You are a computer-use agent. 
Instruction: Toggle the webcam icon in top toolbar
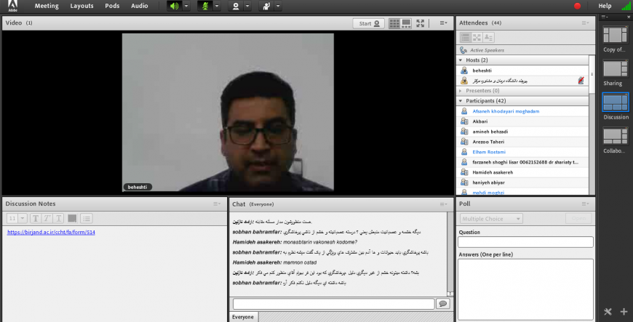tap(236, 6)
